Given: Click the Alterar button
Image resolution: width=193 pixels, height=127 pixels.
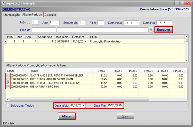Looking at the screenshot, I should 67,116.
